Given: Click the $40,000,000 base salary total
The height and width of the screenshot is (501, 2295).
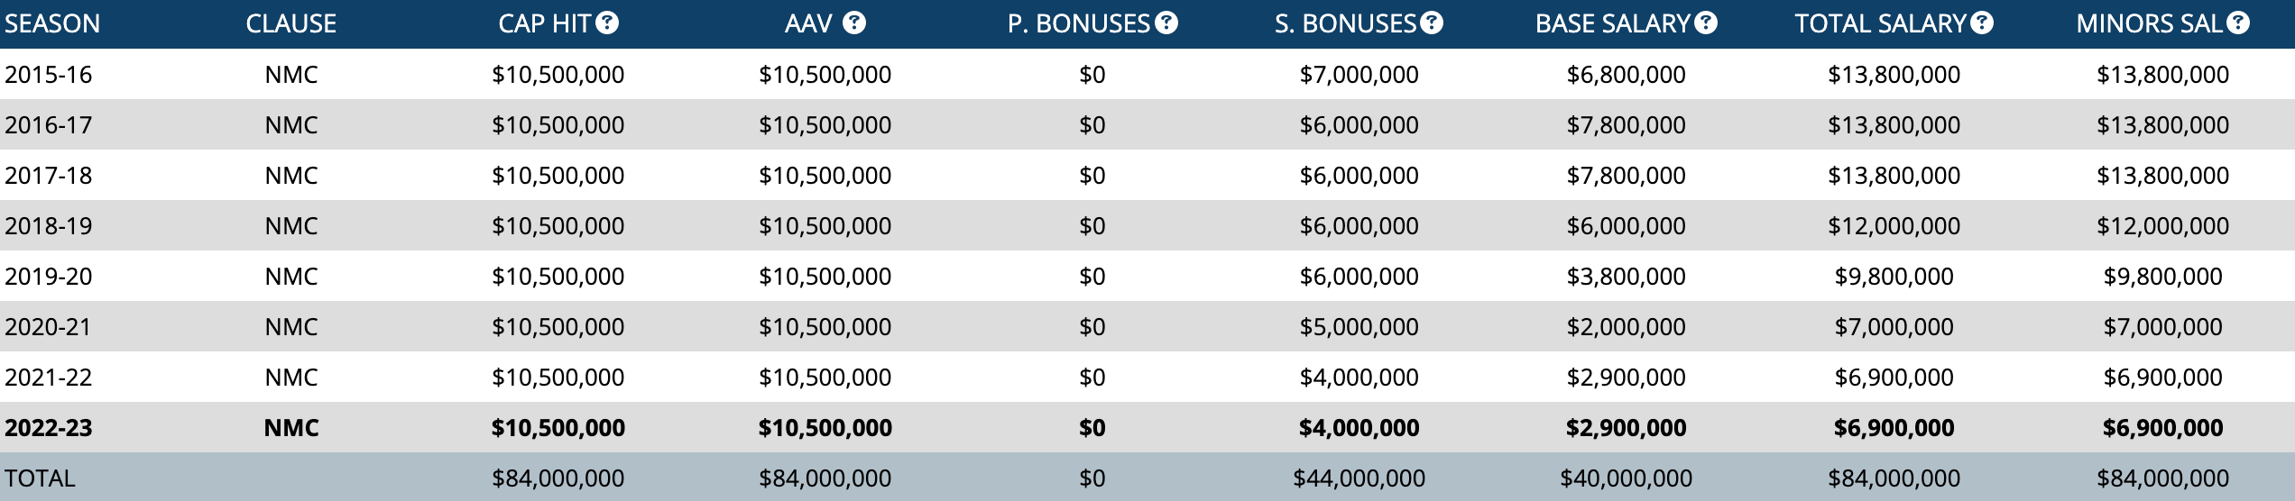Looking at the screenshot, I should pos(1626,478).
